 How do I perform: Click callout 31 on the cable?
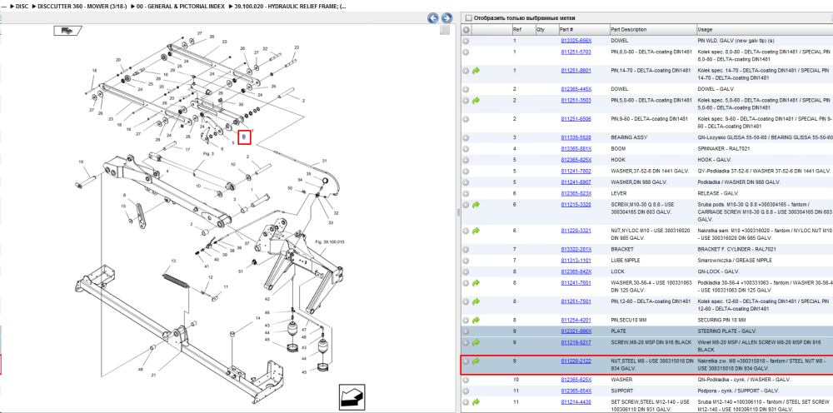pos(324,161)
